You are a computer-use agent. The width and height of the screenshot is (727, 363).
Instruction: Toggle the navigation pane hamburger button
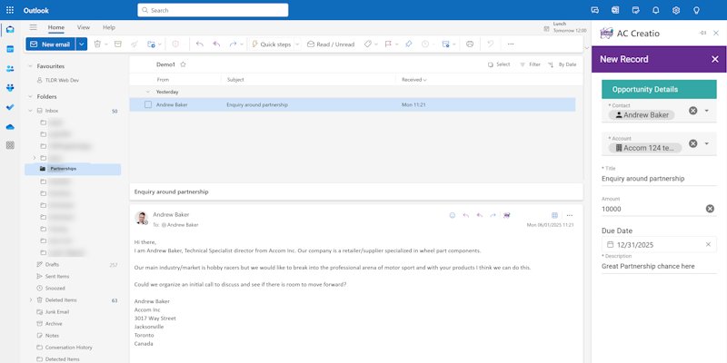coord(34,28)
